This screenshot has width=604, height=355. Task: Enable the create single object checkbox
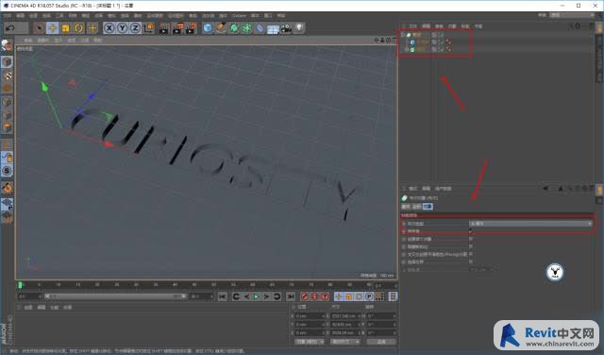471,239
